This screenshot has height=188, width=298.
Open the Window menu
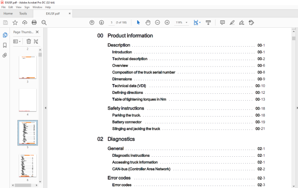click(x=37, y=7)
